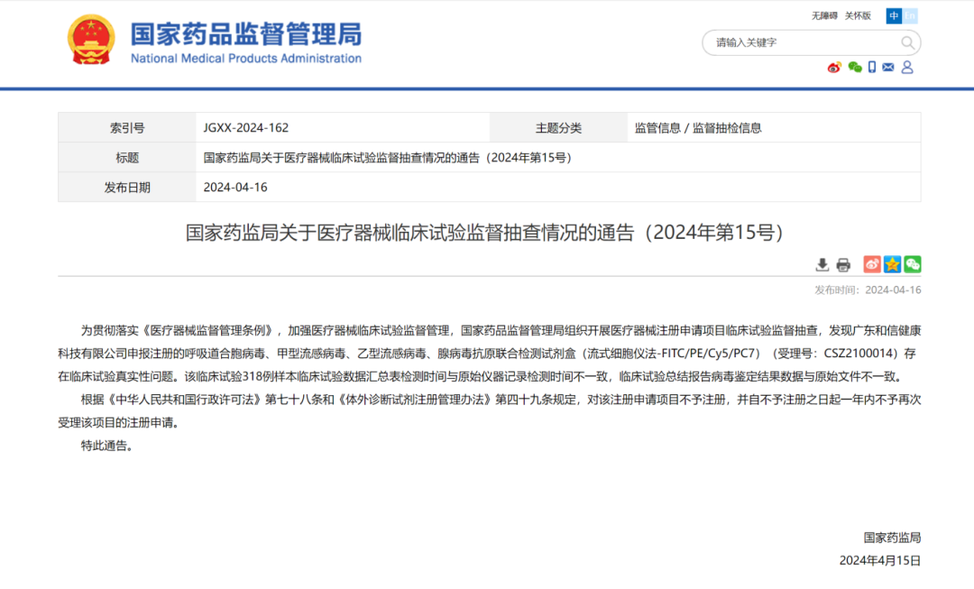Click the search magnifier icon
The image size is (974, 589).
tap(907, 42)
